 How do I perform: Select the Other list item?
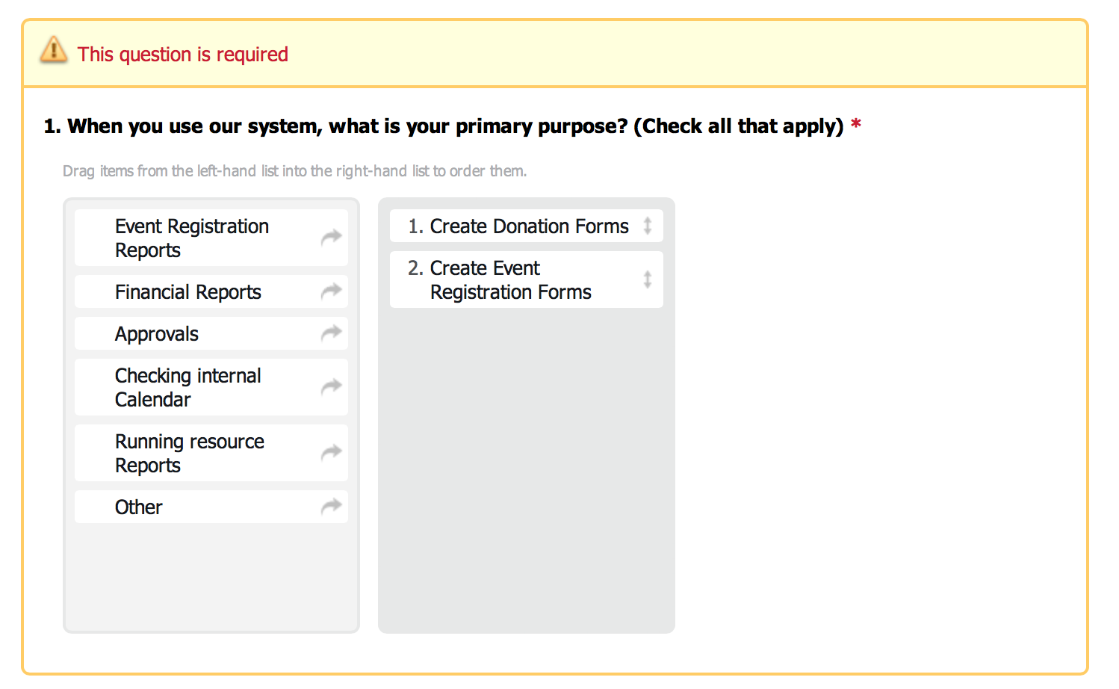tap(139, 507)
